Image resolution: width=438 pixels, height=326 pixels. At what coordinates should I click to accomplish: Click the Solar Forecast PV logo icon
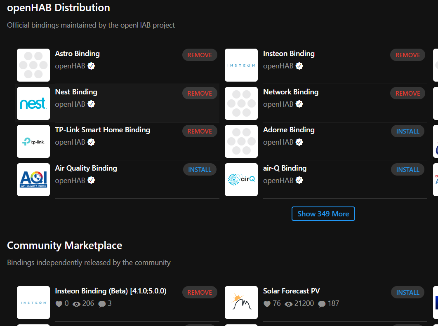pos(241,303)
